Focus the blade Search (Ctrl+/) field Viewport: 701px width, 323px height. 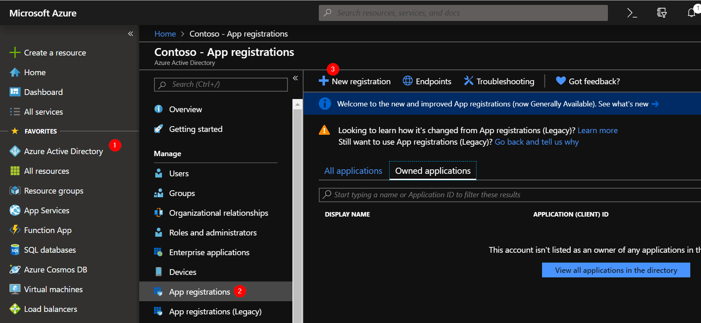click(x=221, y=84)
